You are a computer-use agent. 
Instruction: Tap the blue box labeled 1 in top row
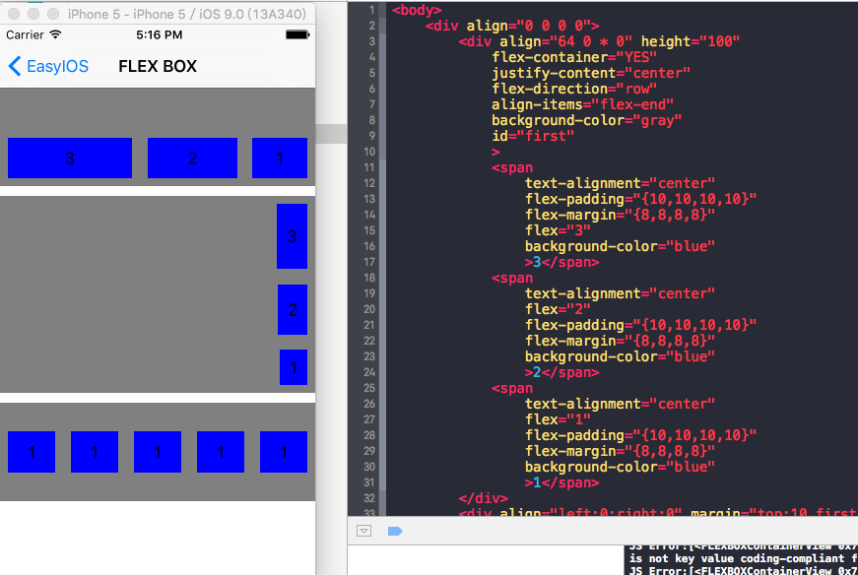(280, 159)
